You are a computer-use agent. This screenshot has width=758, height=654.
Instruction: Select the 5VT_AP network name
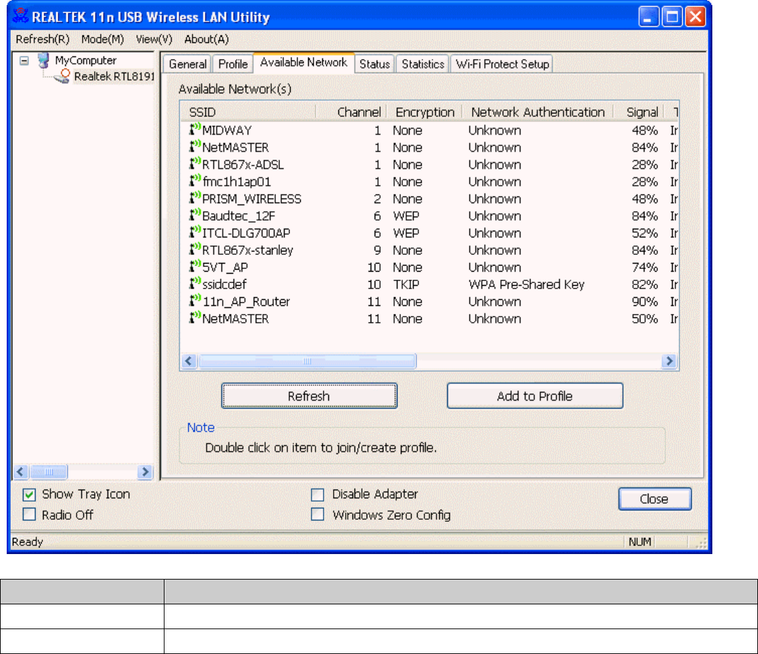[225, 268]
